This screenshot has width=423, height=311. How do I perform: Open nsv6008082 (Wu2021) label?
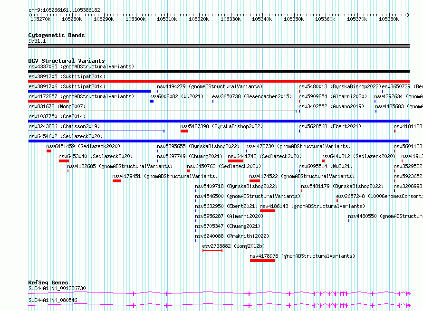click(x=176, y=96)
